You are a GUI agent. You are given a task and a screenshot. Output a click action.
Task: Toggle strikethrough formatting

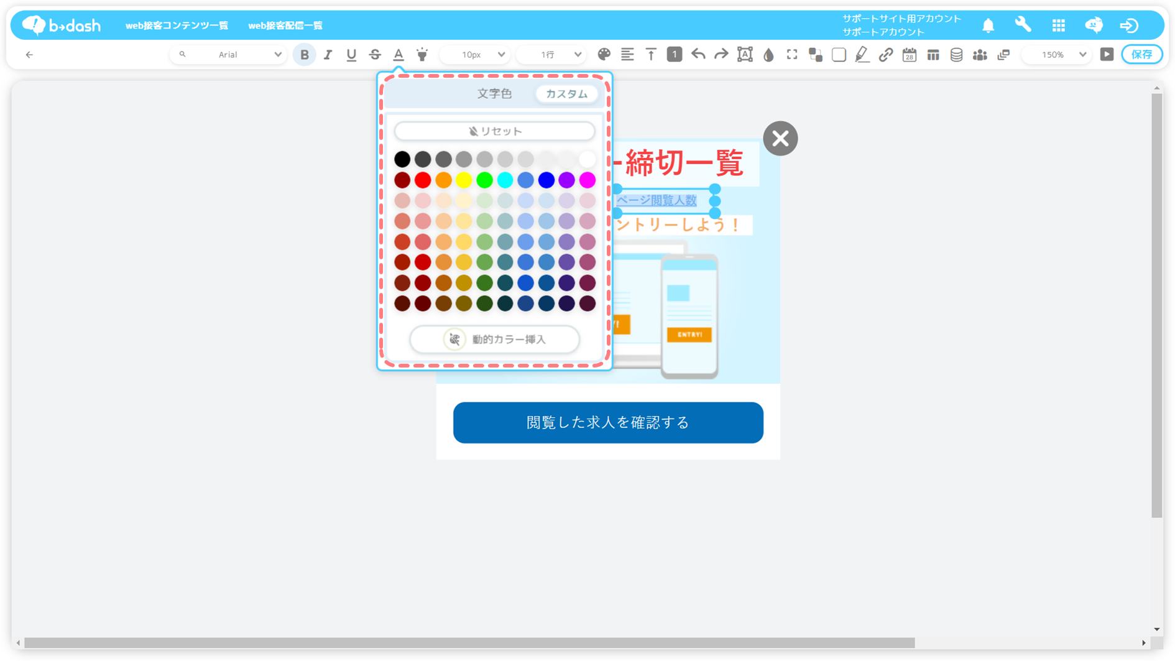[375, 55]
